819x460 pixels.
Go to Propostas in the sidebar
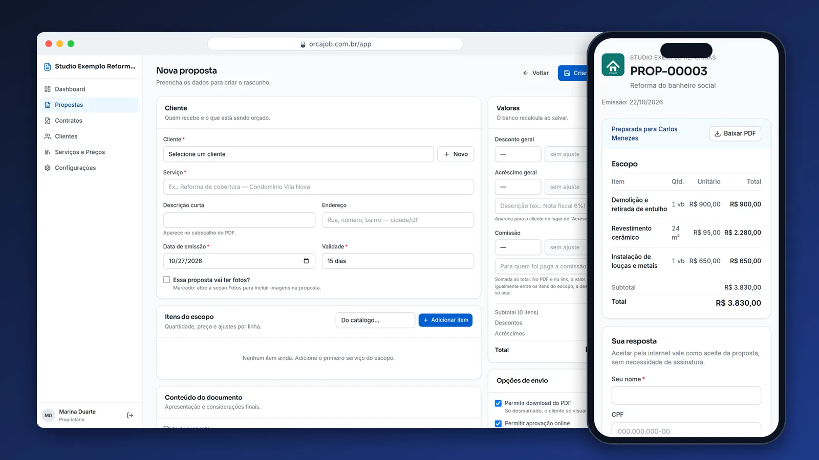click(90, 105)
